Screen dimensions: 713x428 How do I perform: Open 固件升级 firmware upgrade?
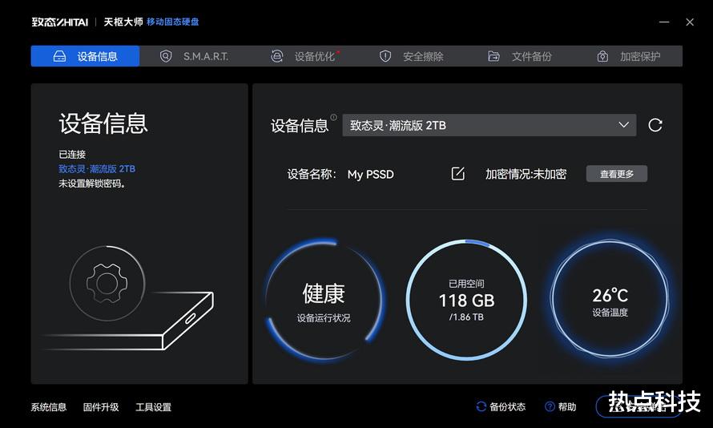coord(101,407)
